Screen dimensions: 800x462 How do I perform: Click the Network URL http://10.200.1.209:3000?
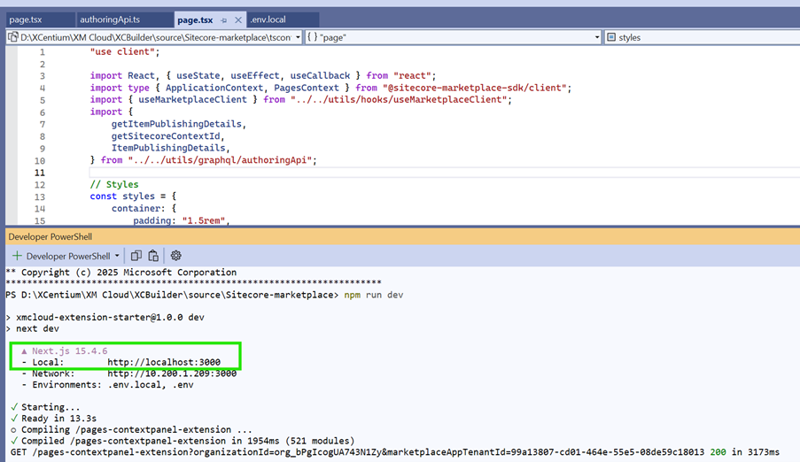point(172,373)
